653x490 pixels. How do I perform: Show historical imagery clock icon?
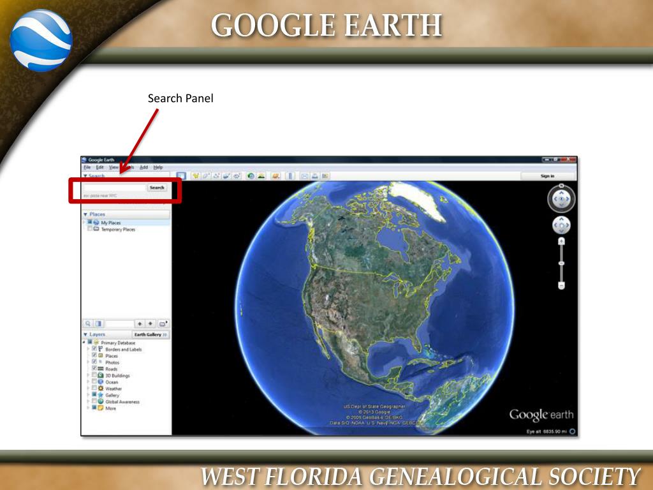(x=251, y=176)
